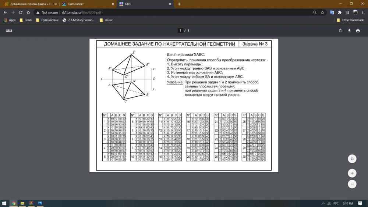Open Google Translate extension
Viewport: 368px width, 207px height.
pyautogui.click(x=332, y=12)
